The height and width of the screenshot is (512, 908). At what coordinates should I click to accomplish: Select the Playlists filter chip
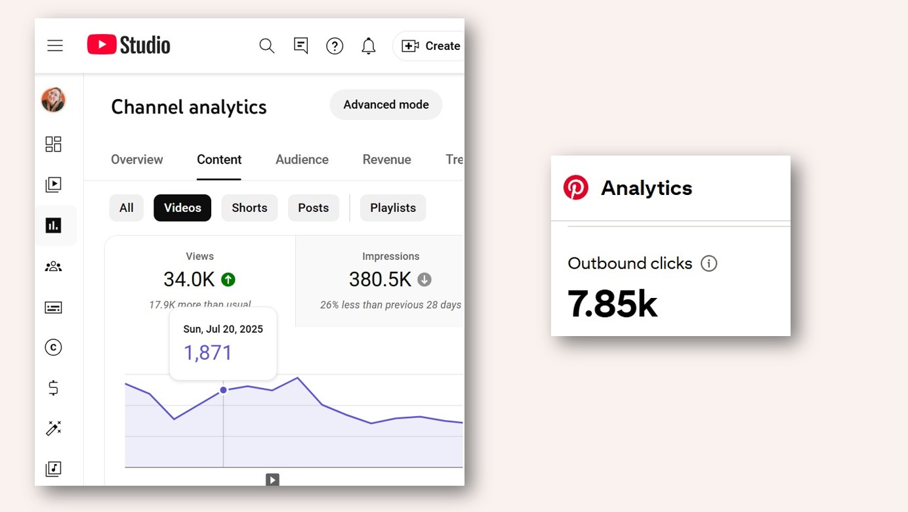tap(393, 207)
